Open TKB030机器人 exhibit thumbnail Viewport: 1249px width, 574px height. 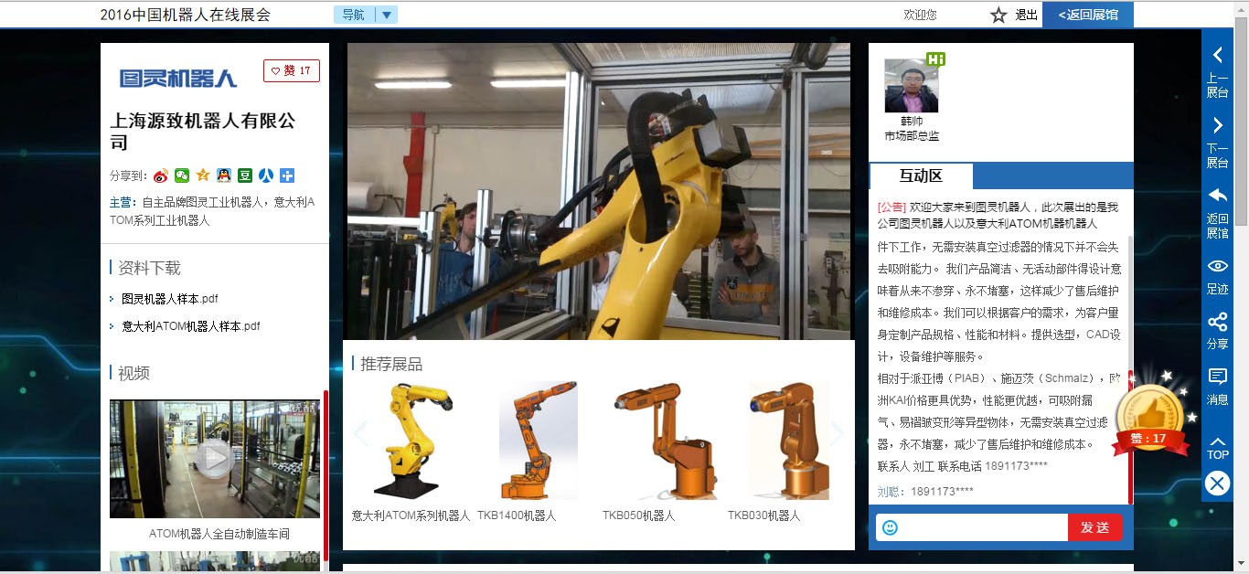pyautogui.click(x=788, y=440)
